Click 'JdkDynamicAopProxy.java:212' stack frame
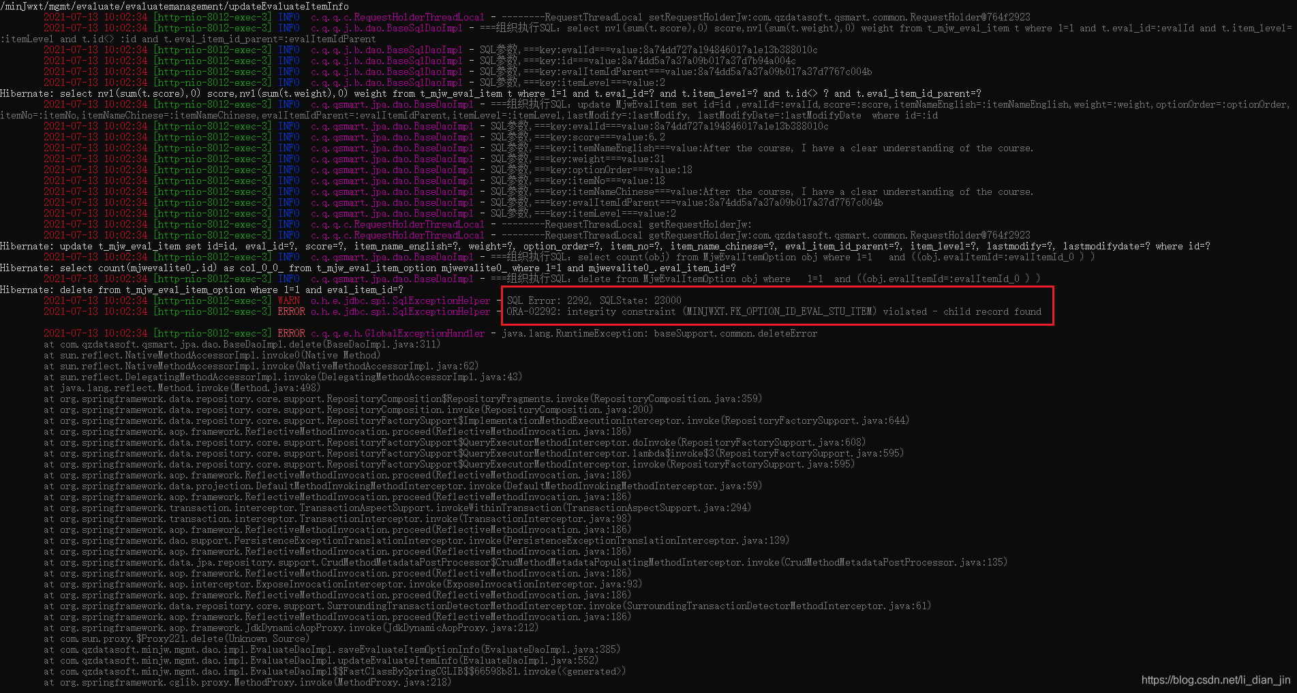 pyautogui.click(x=291, y=628)
